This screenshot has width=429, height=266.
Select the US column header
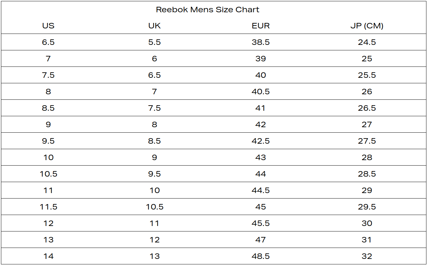tap(48, 26)
